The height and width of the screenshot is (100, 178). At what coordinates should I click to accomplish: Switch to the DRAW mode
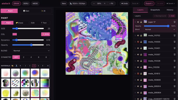pos(17,3)
